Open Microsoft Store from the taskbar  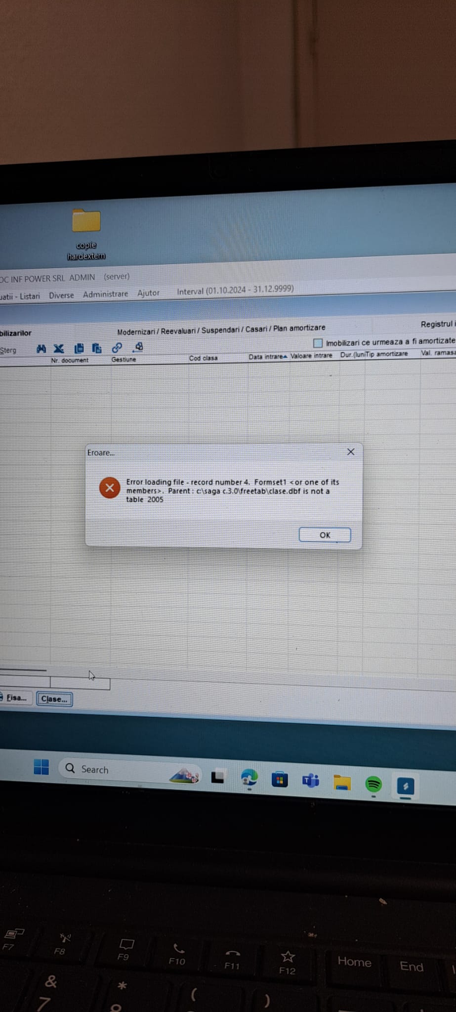coord(280,779)
